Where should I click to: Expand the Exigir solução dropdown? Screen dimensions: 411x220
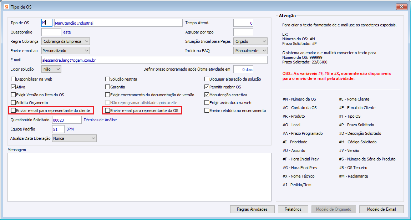51,69
